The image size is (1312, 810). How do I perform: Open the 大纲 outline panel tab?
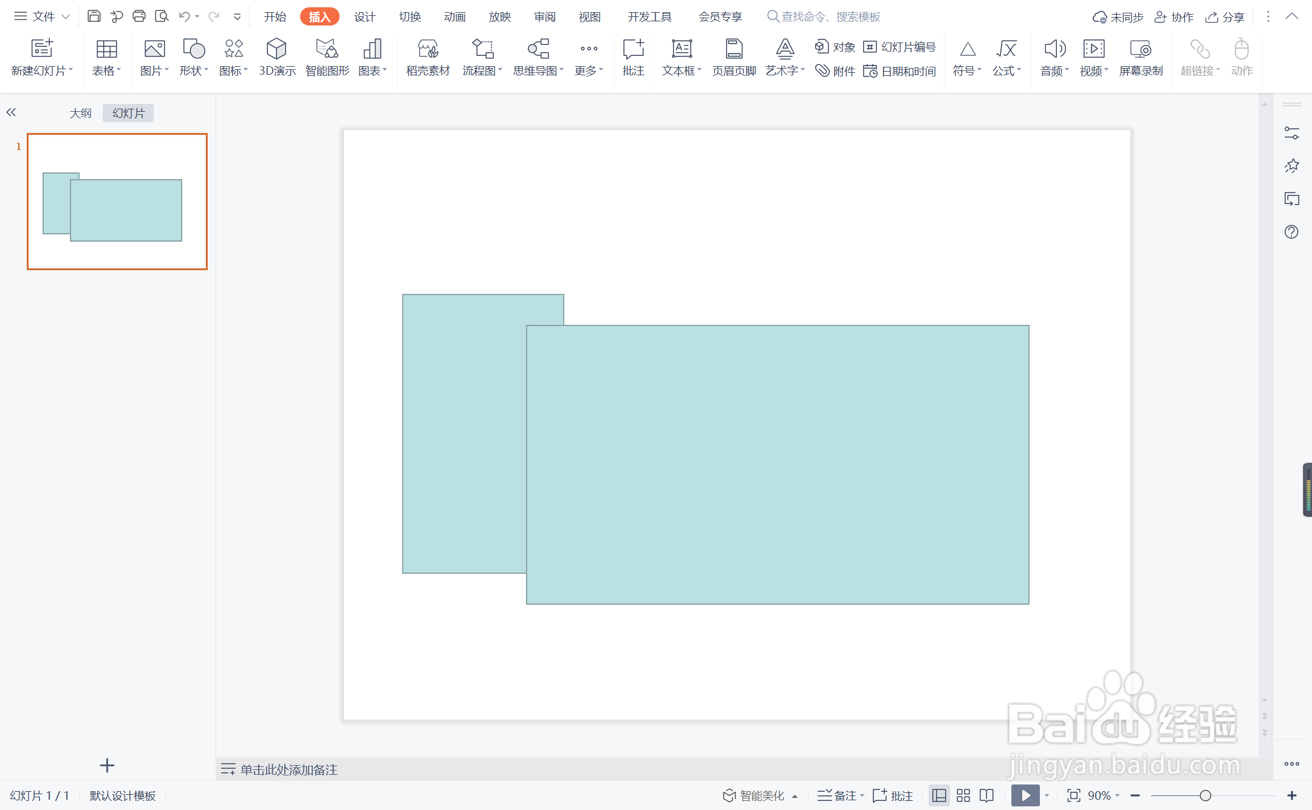[x=80, y=113]
